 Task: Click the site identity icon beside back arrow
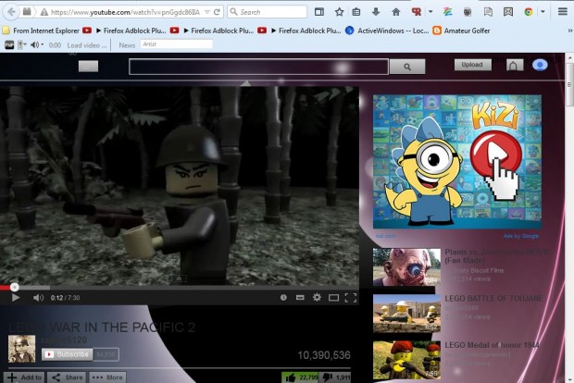(x=27, y=12)
